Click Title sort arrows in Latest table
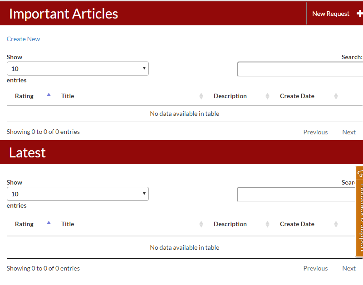 [x=201, y=224]
